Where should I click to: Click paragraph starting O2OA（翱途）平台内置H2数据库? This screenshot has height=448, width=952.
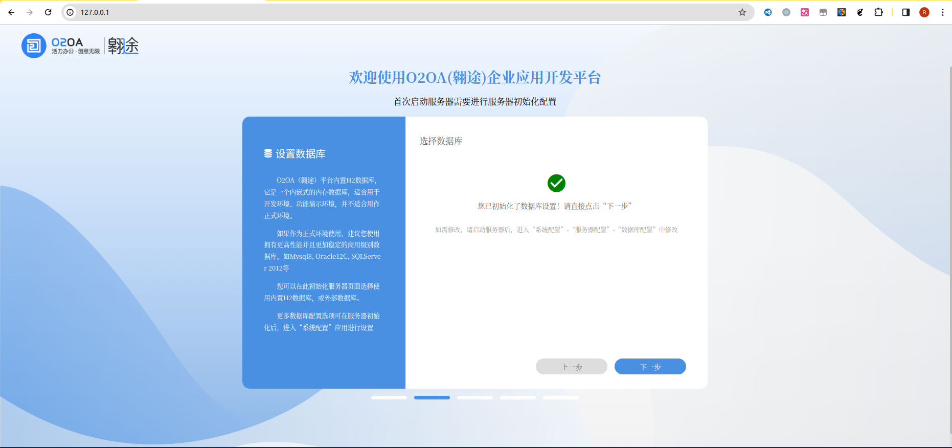point(322,198)
